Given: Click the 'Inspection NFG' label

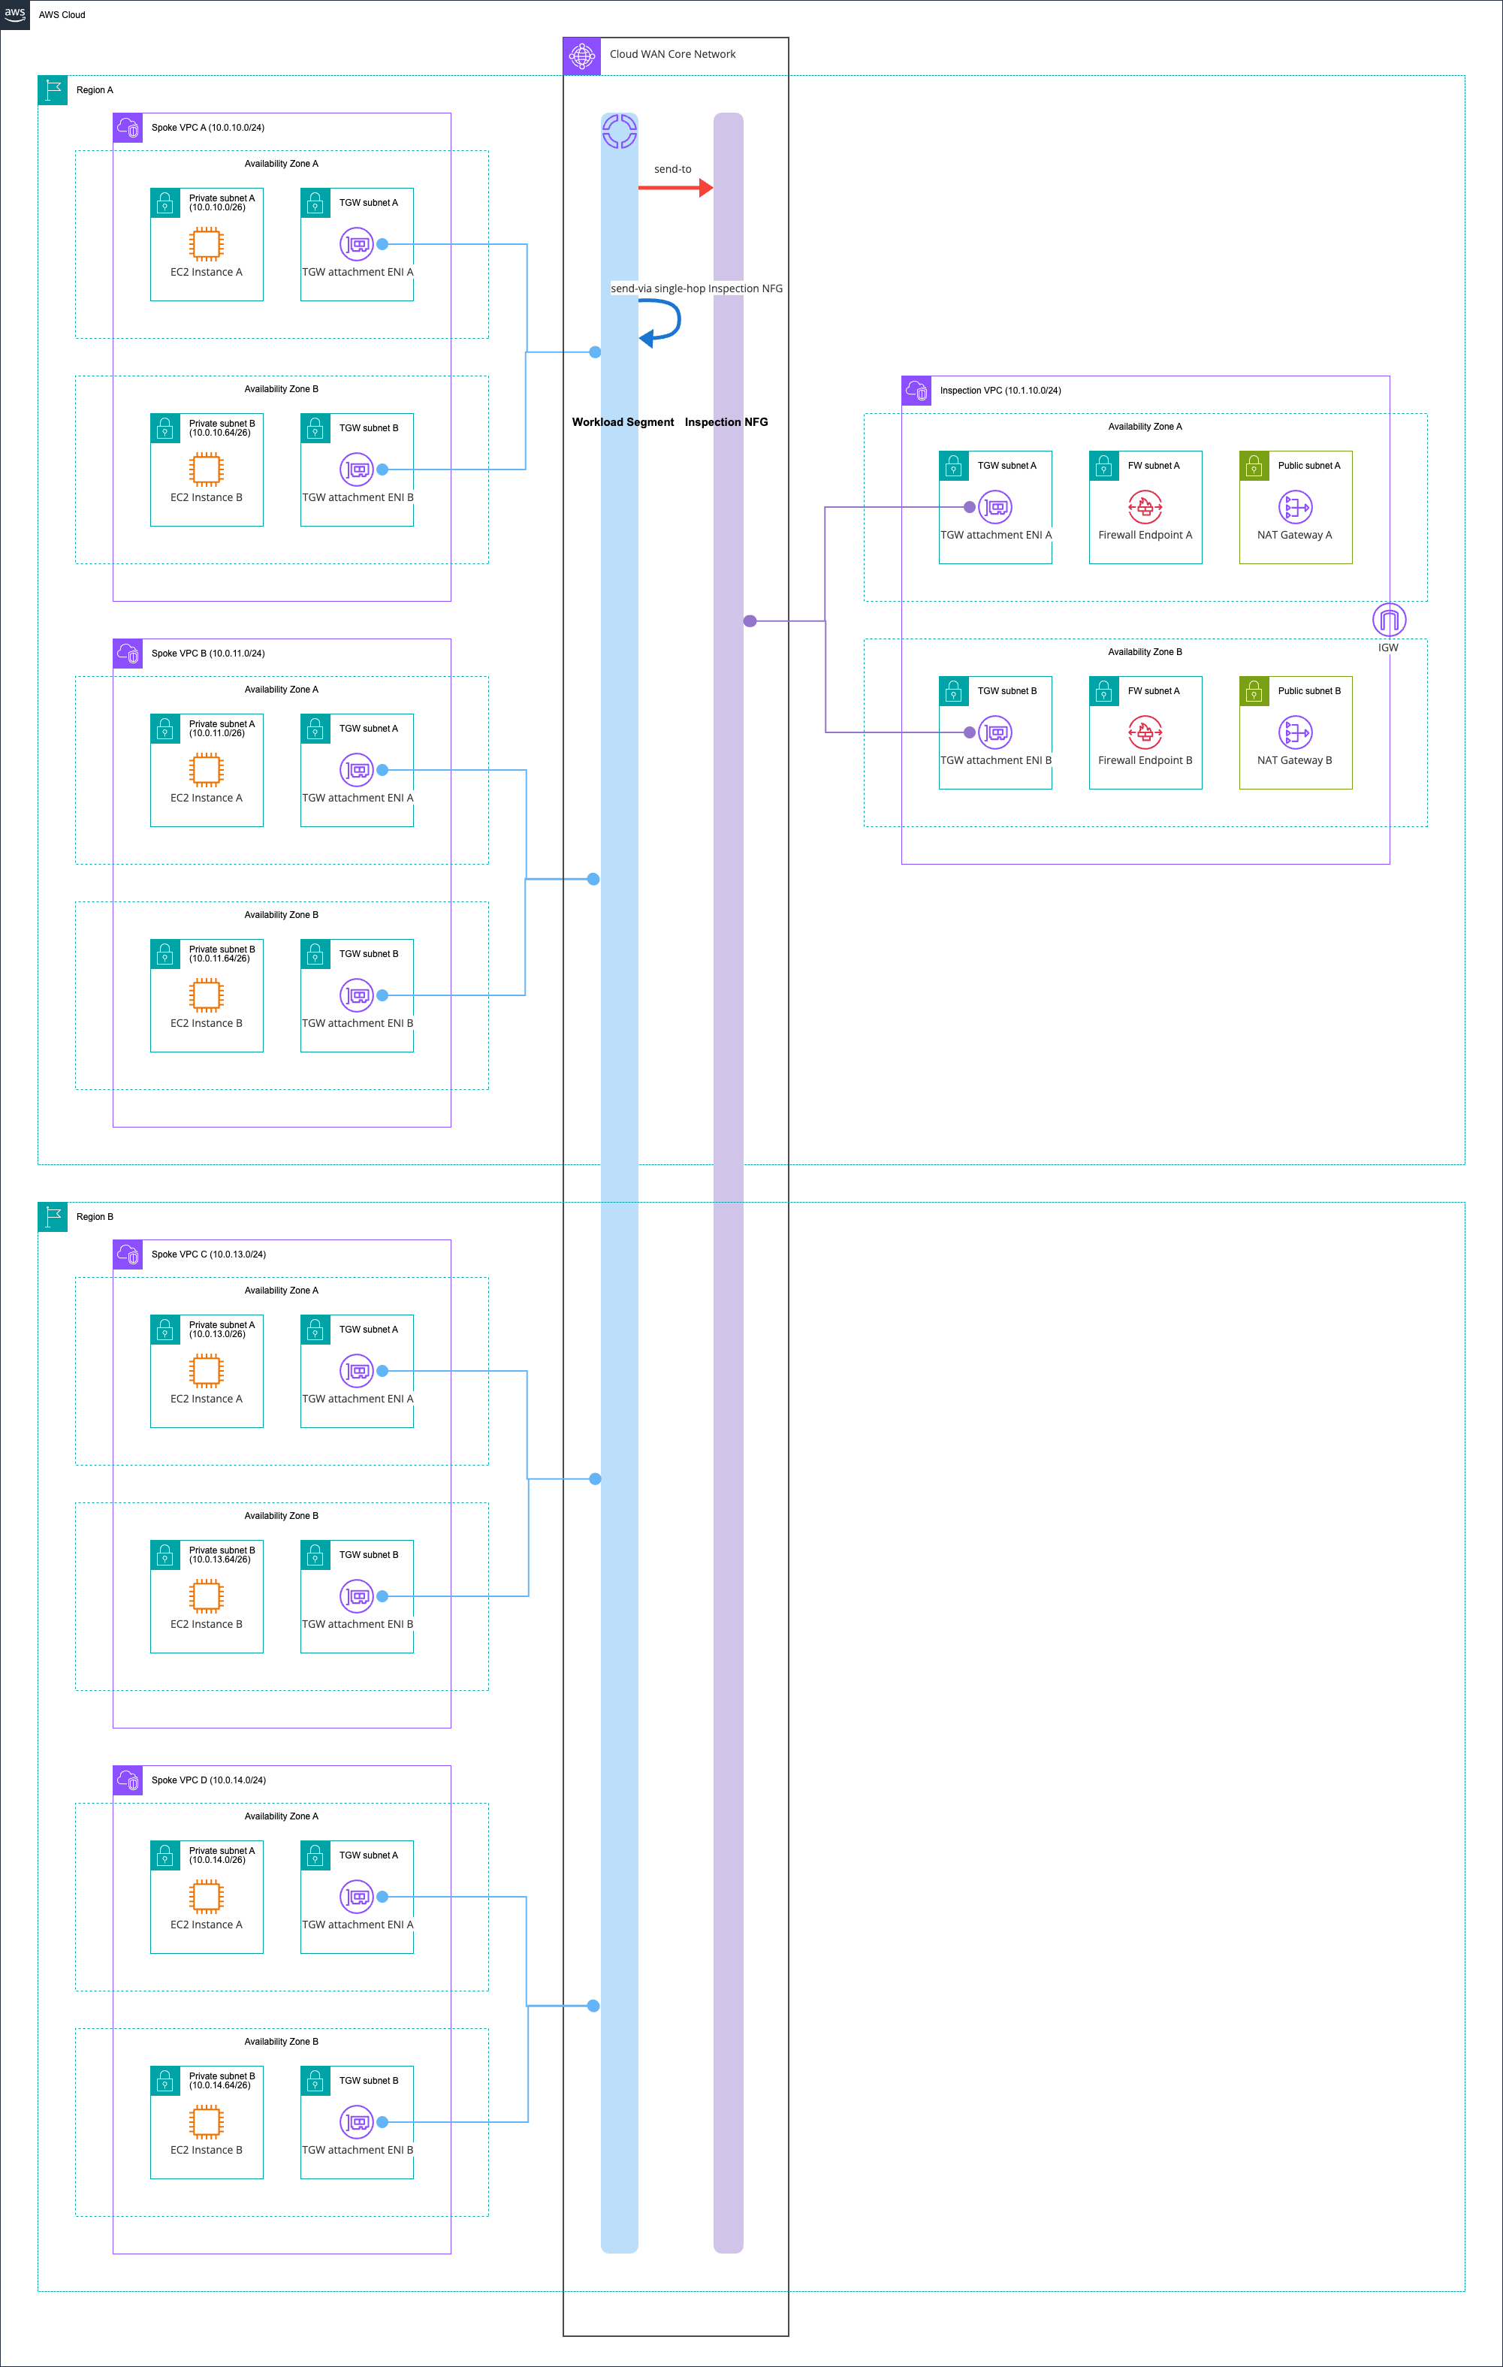Looking at the screenshot, I should (x=726, y=423).
